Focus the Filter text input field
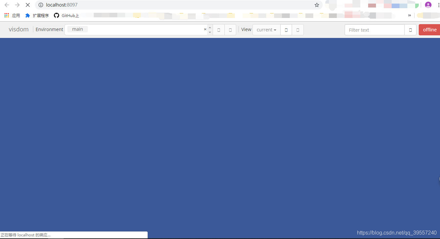This screenshot has width=440, height=239. pyautogui.click(x=375, y=30)
